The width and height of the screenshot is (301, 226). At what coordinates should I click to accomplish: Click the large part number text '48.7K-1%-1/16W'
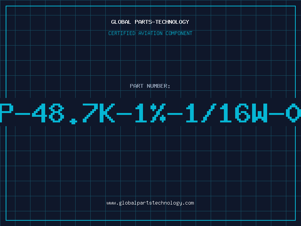(150, 113)
